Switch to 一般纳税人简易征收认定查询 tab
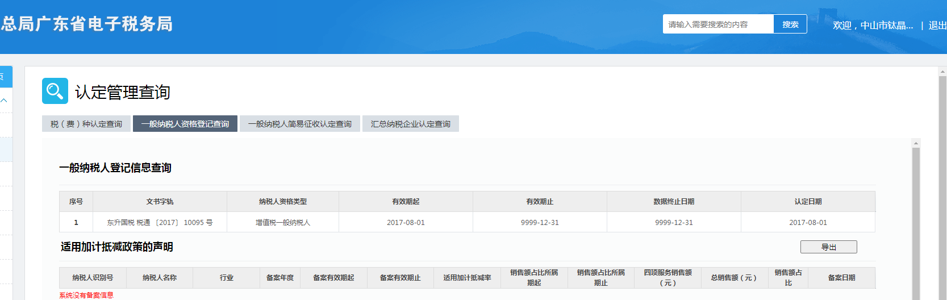947x300 pixels. coord(300,124)
